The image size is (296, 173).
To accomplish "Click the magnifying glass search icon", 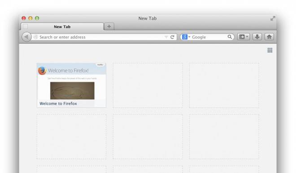I will 230,37.
